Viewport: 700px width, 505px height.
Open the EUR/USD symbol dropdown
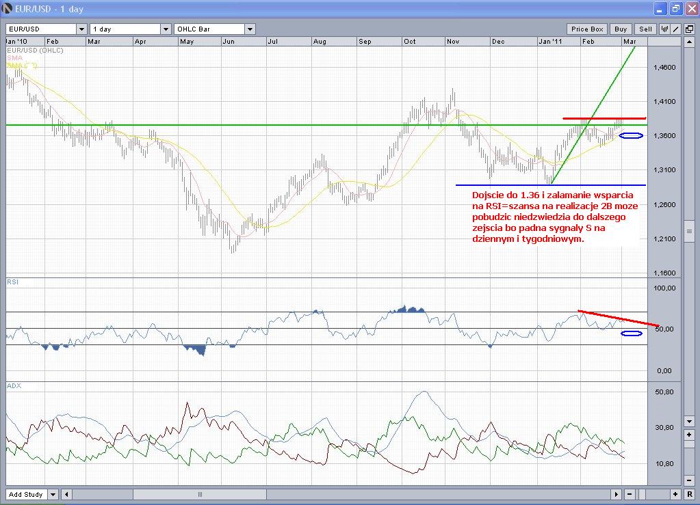coord(81,29)
